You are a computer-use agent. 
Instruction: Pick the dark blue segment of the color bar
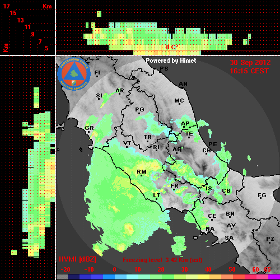[73, 277]
